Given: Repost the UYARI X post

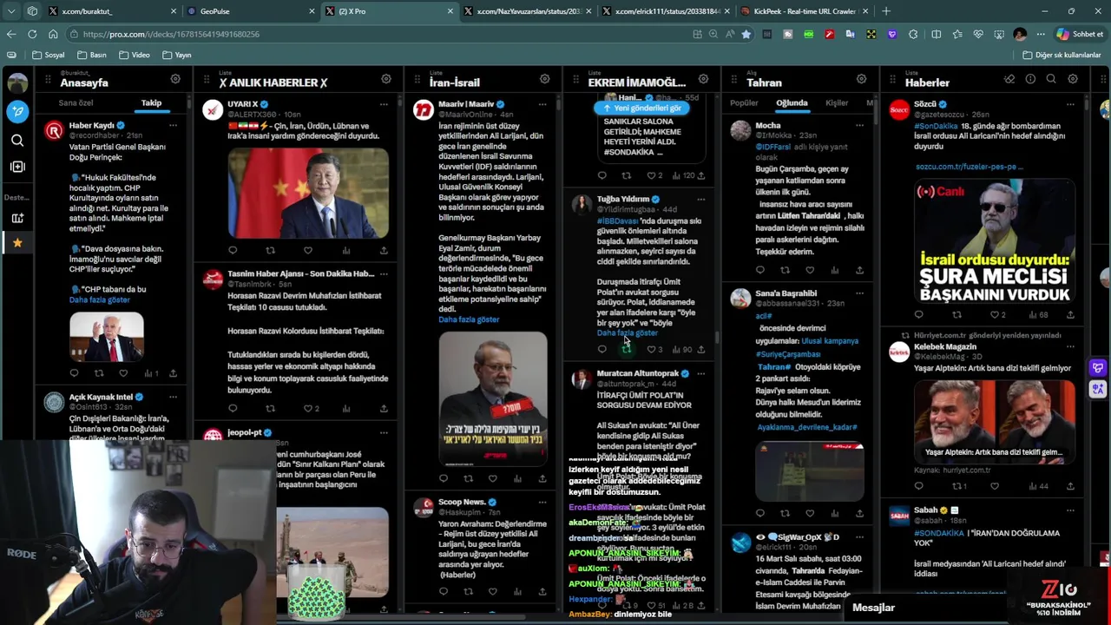Looking at the screenshot, I should click(x=270, y=251).
